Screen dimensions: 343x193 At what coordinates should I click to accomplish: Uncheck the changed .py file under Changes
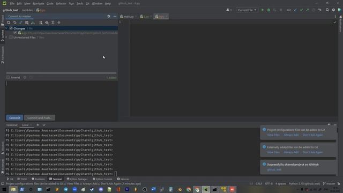[15, 33]
